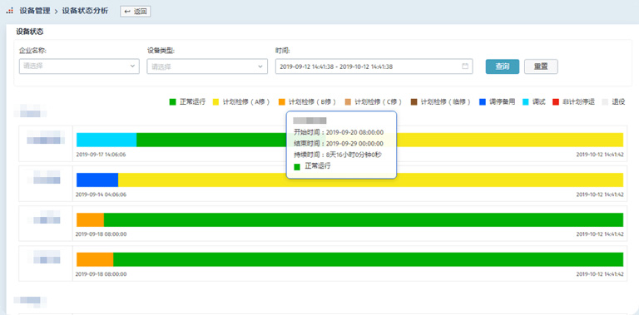
Task: Click yellow segment in second device row
Action: pyautogui.click(x=371, y=180)
